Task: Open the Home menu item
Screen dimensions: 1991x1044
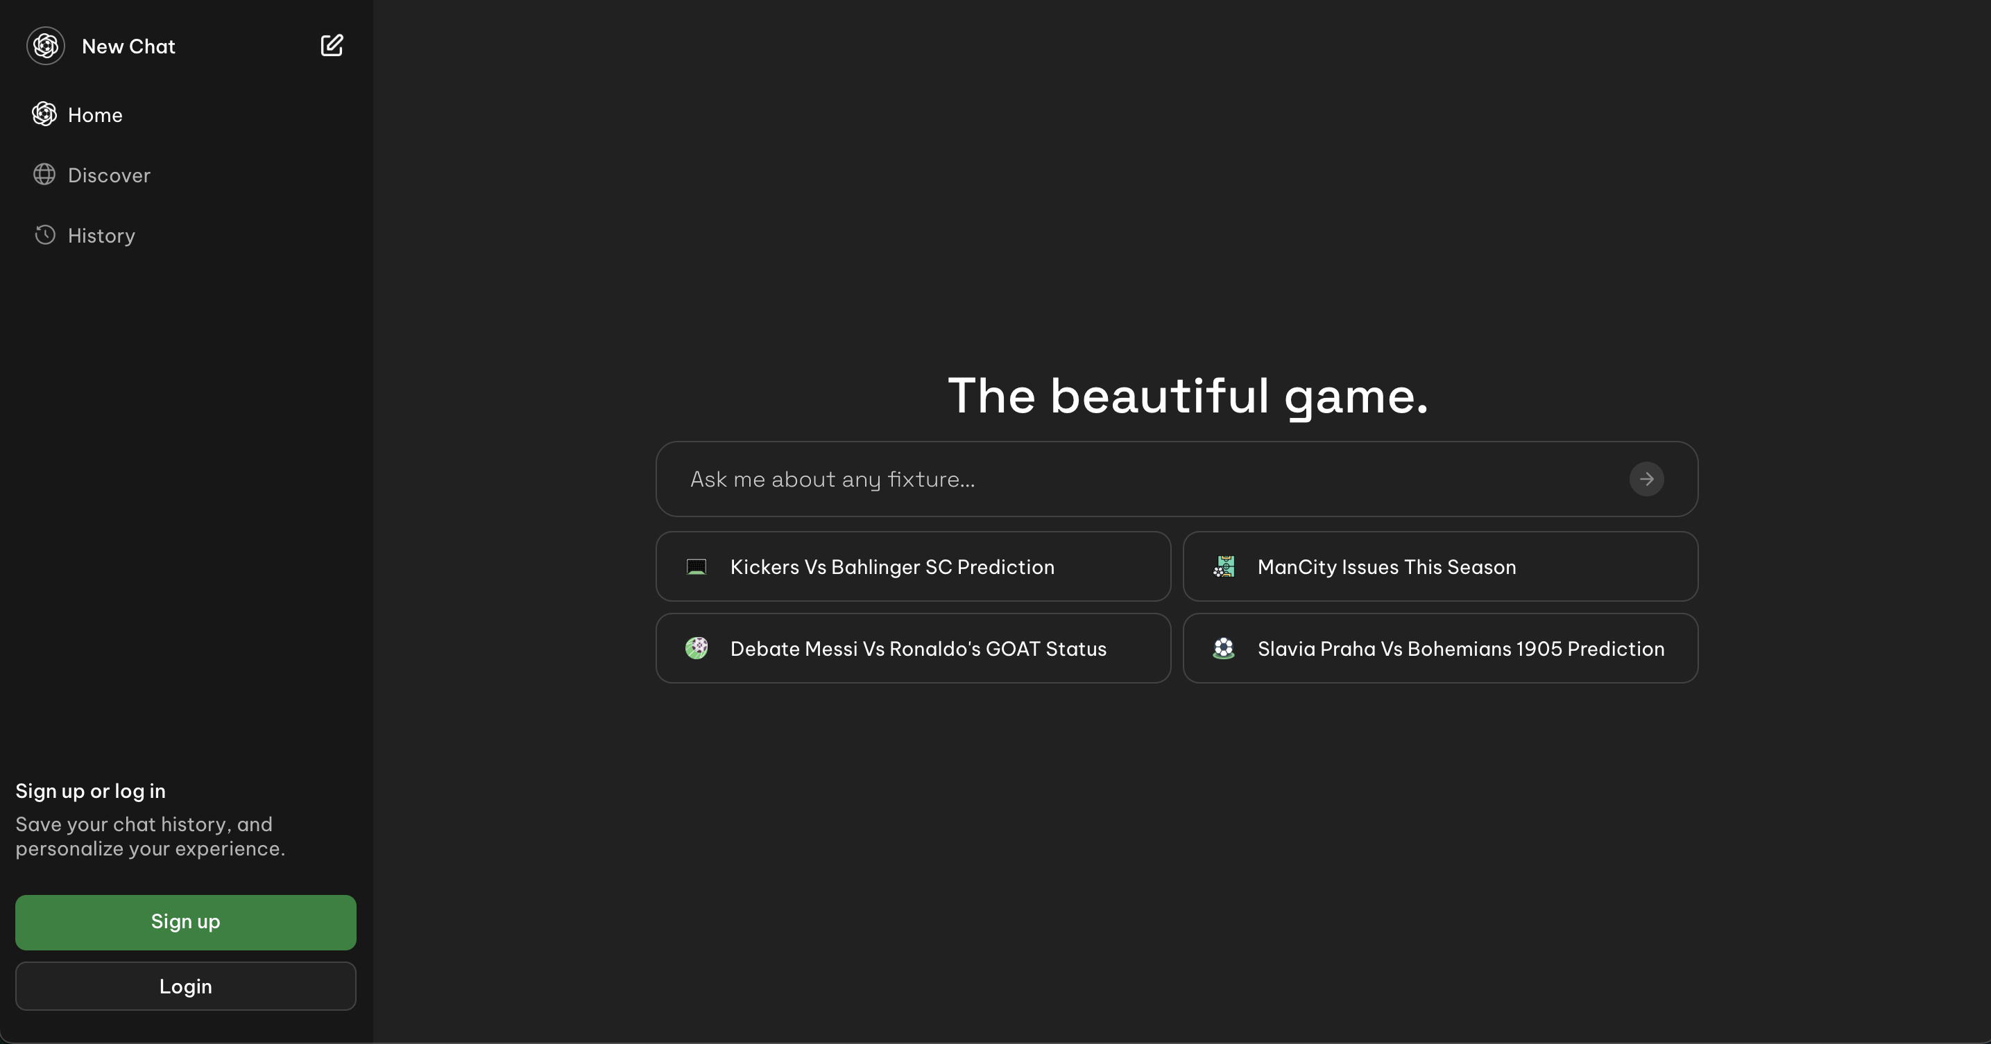Action: coord(95,115)
